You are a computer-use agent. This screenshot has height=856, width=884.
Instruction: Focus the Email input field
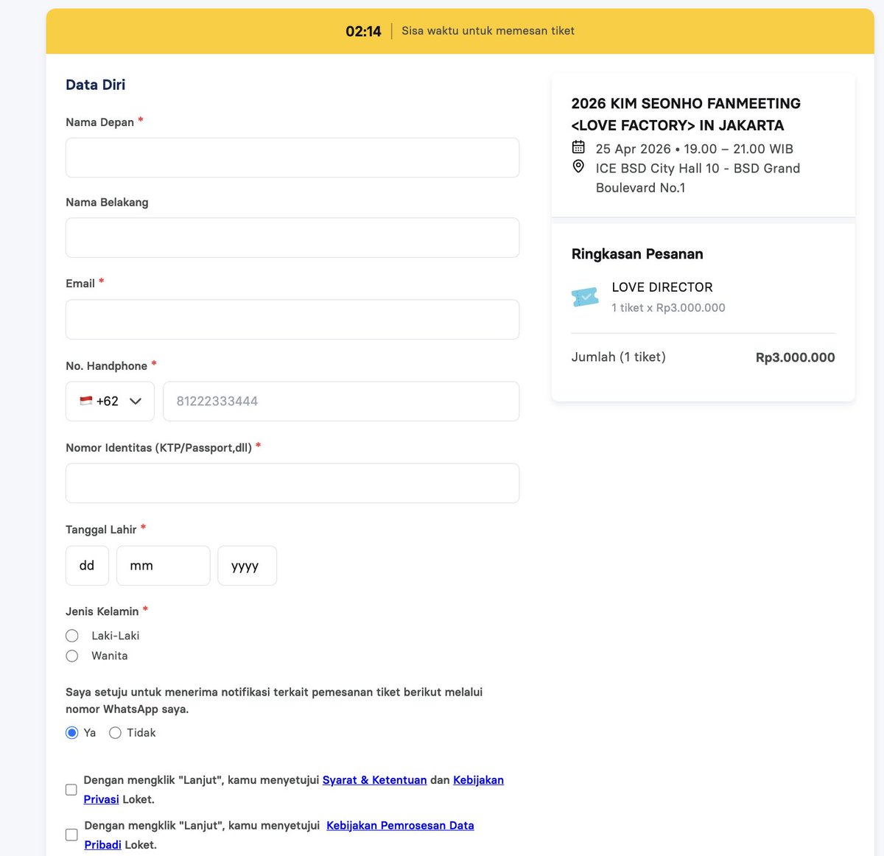coord(292,320)
